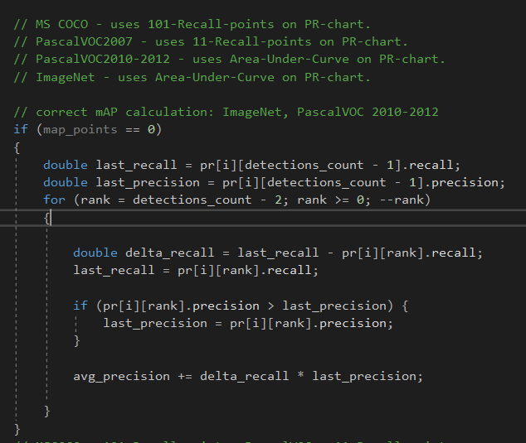Image resolution: width=526 pixels, height=443 pixels.
Task: Click the PascalVOC2010-2012 Area-Under-Curve comment
Action: coord(230,60)
